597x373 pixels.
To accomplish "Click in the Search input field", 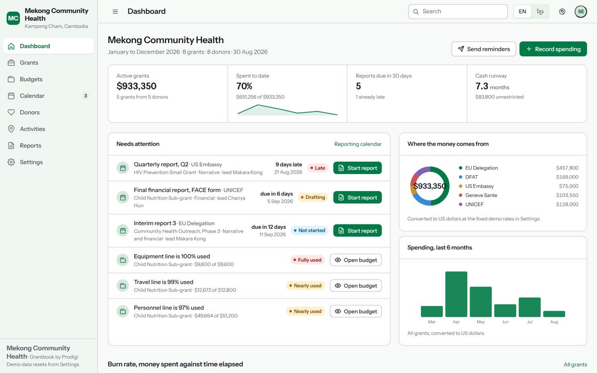I will 458,11.
